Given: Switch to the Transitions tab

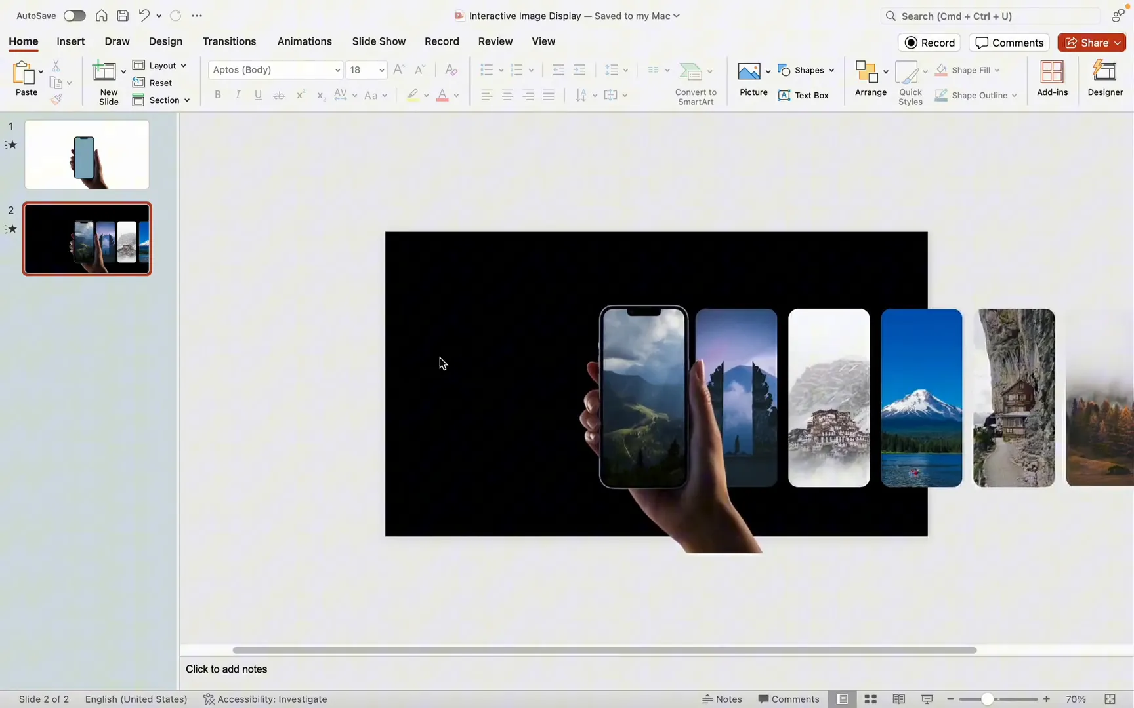Looking at the screenshot, I should 229,41.
